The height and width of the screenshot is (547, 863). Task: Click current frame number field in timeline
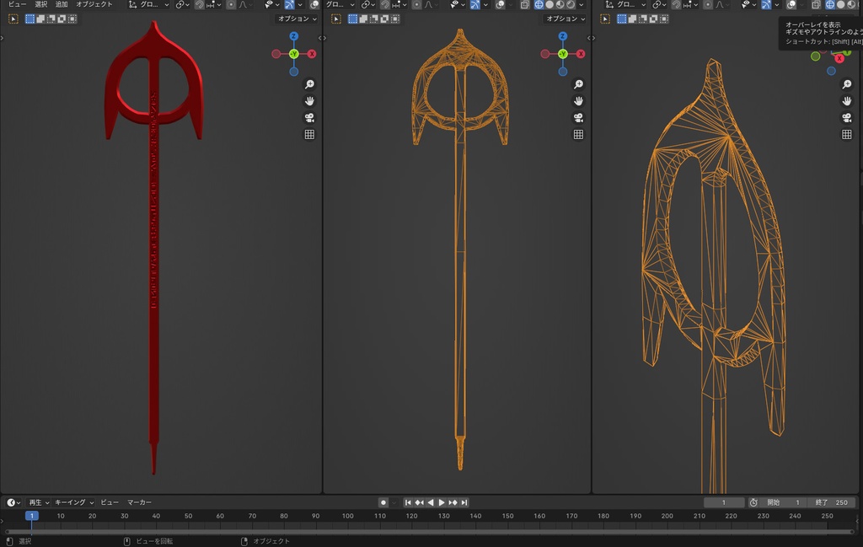[724, 502]
